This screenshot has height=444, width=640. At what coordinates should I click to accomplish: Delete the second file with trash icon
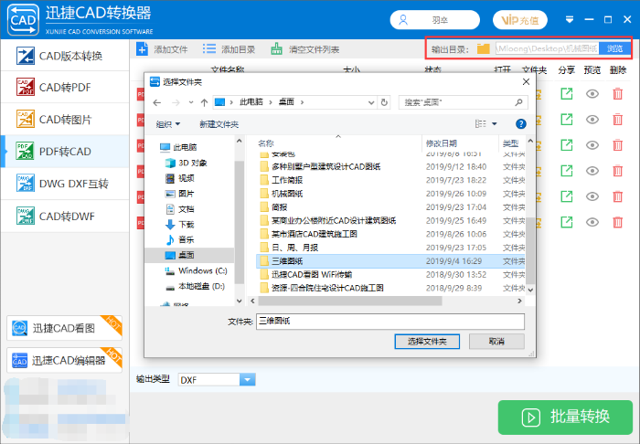(x=618, y=120)
